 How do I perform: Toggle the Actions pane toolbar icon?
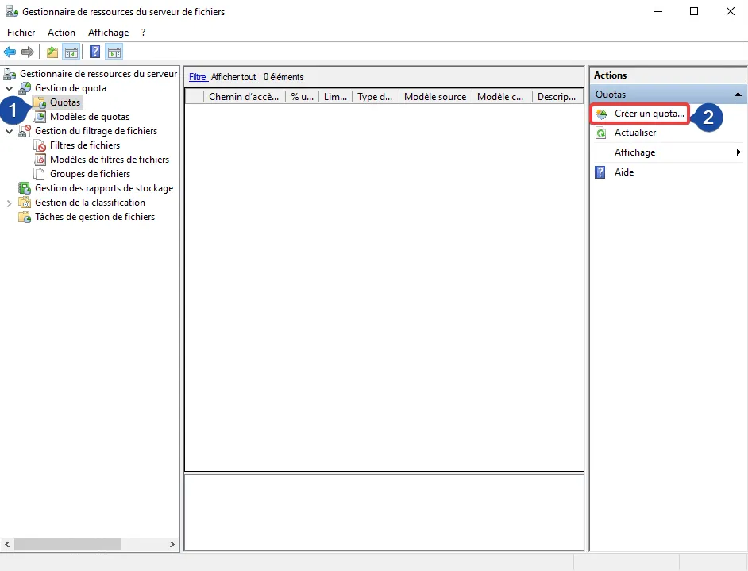pos(114,52)
